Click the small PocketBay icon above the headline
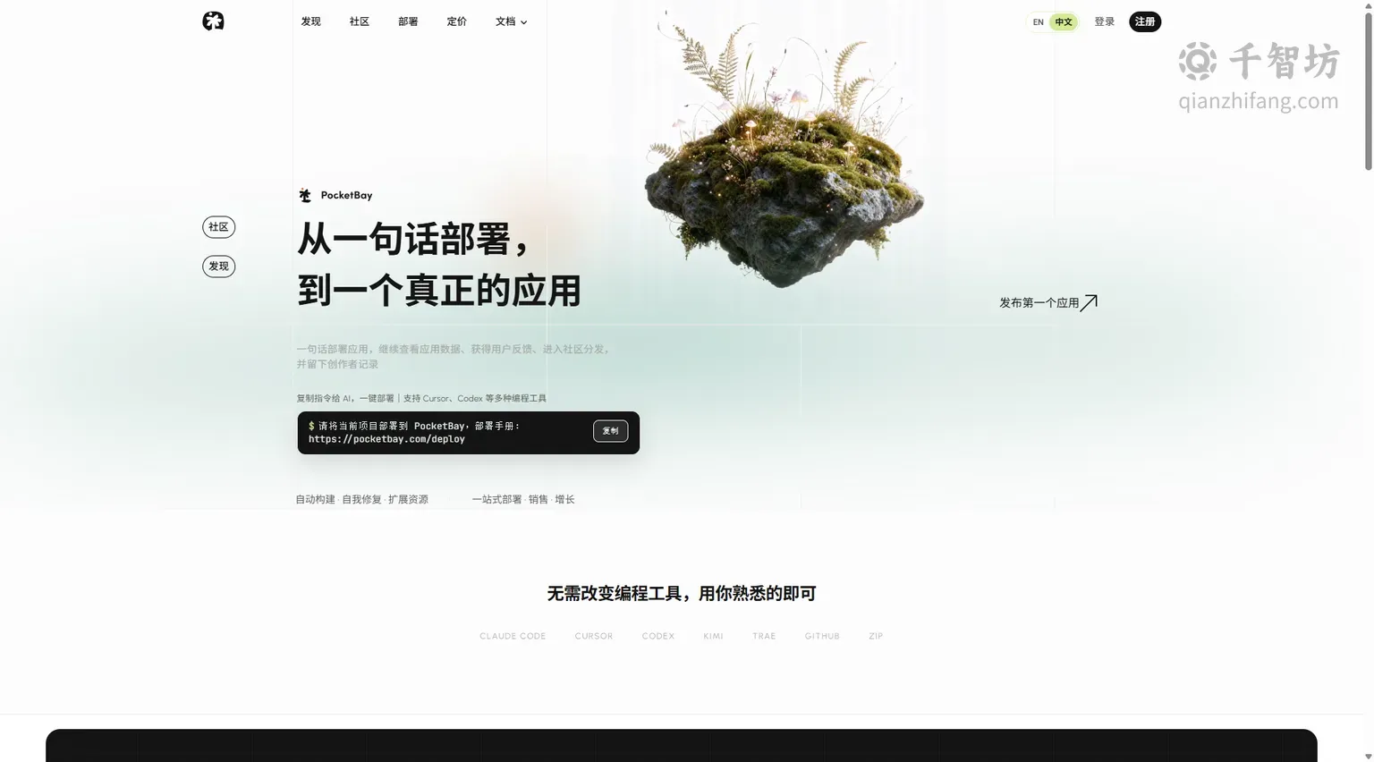The height and width of the screenshot is (762, 1374). tap(305, 195)
